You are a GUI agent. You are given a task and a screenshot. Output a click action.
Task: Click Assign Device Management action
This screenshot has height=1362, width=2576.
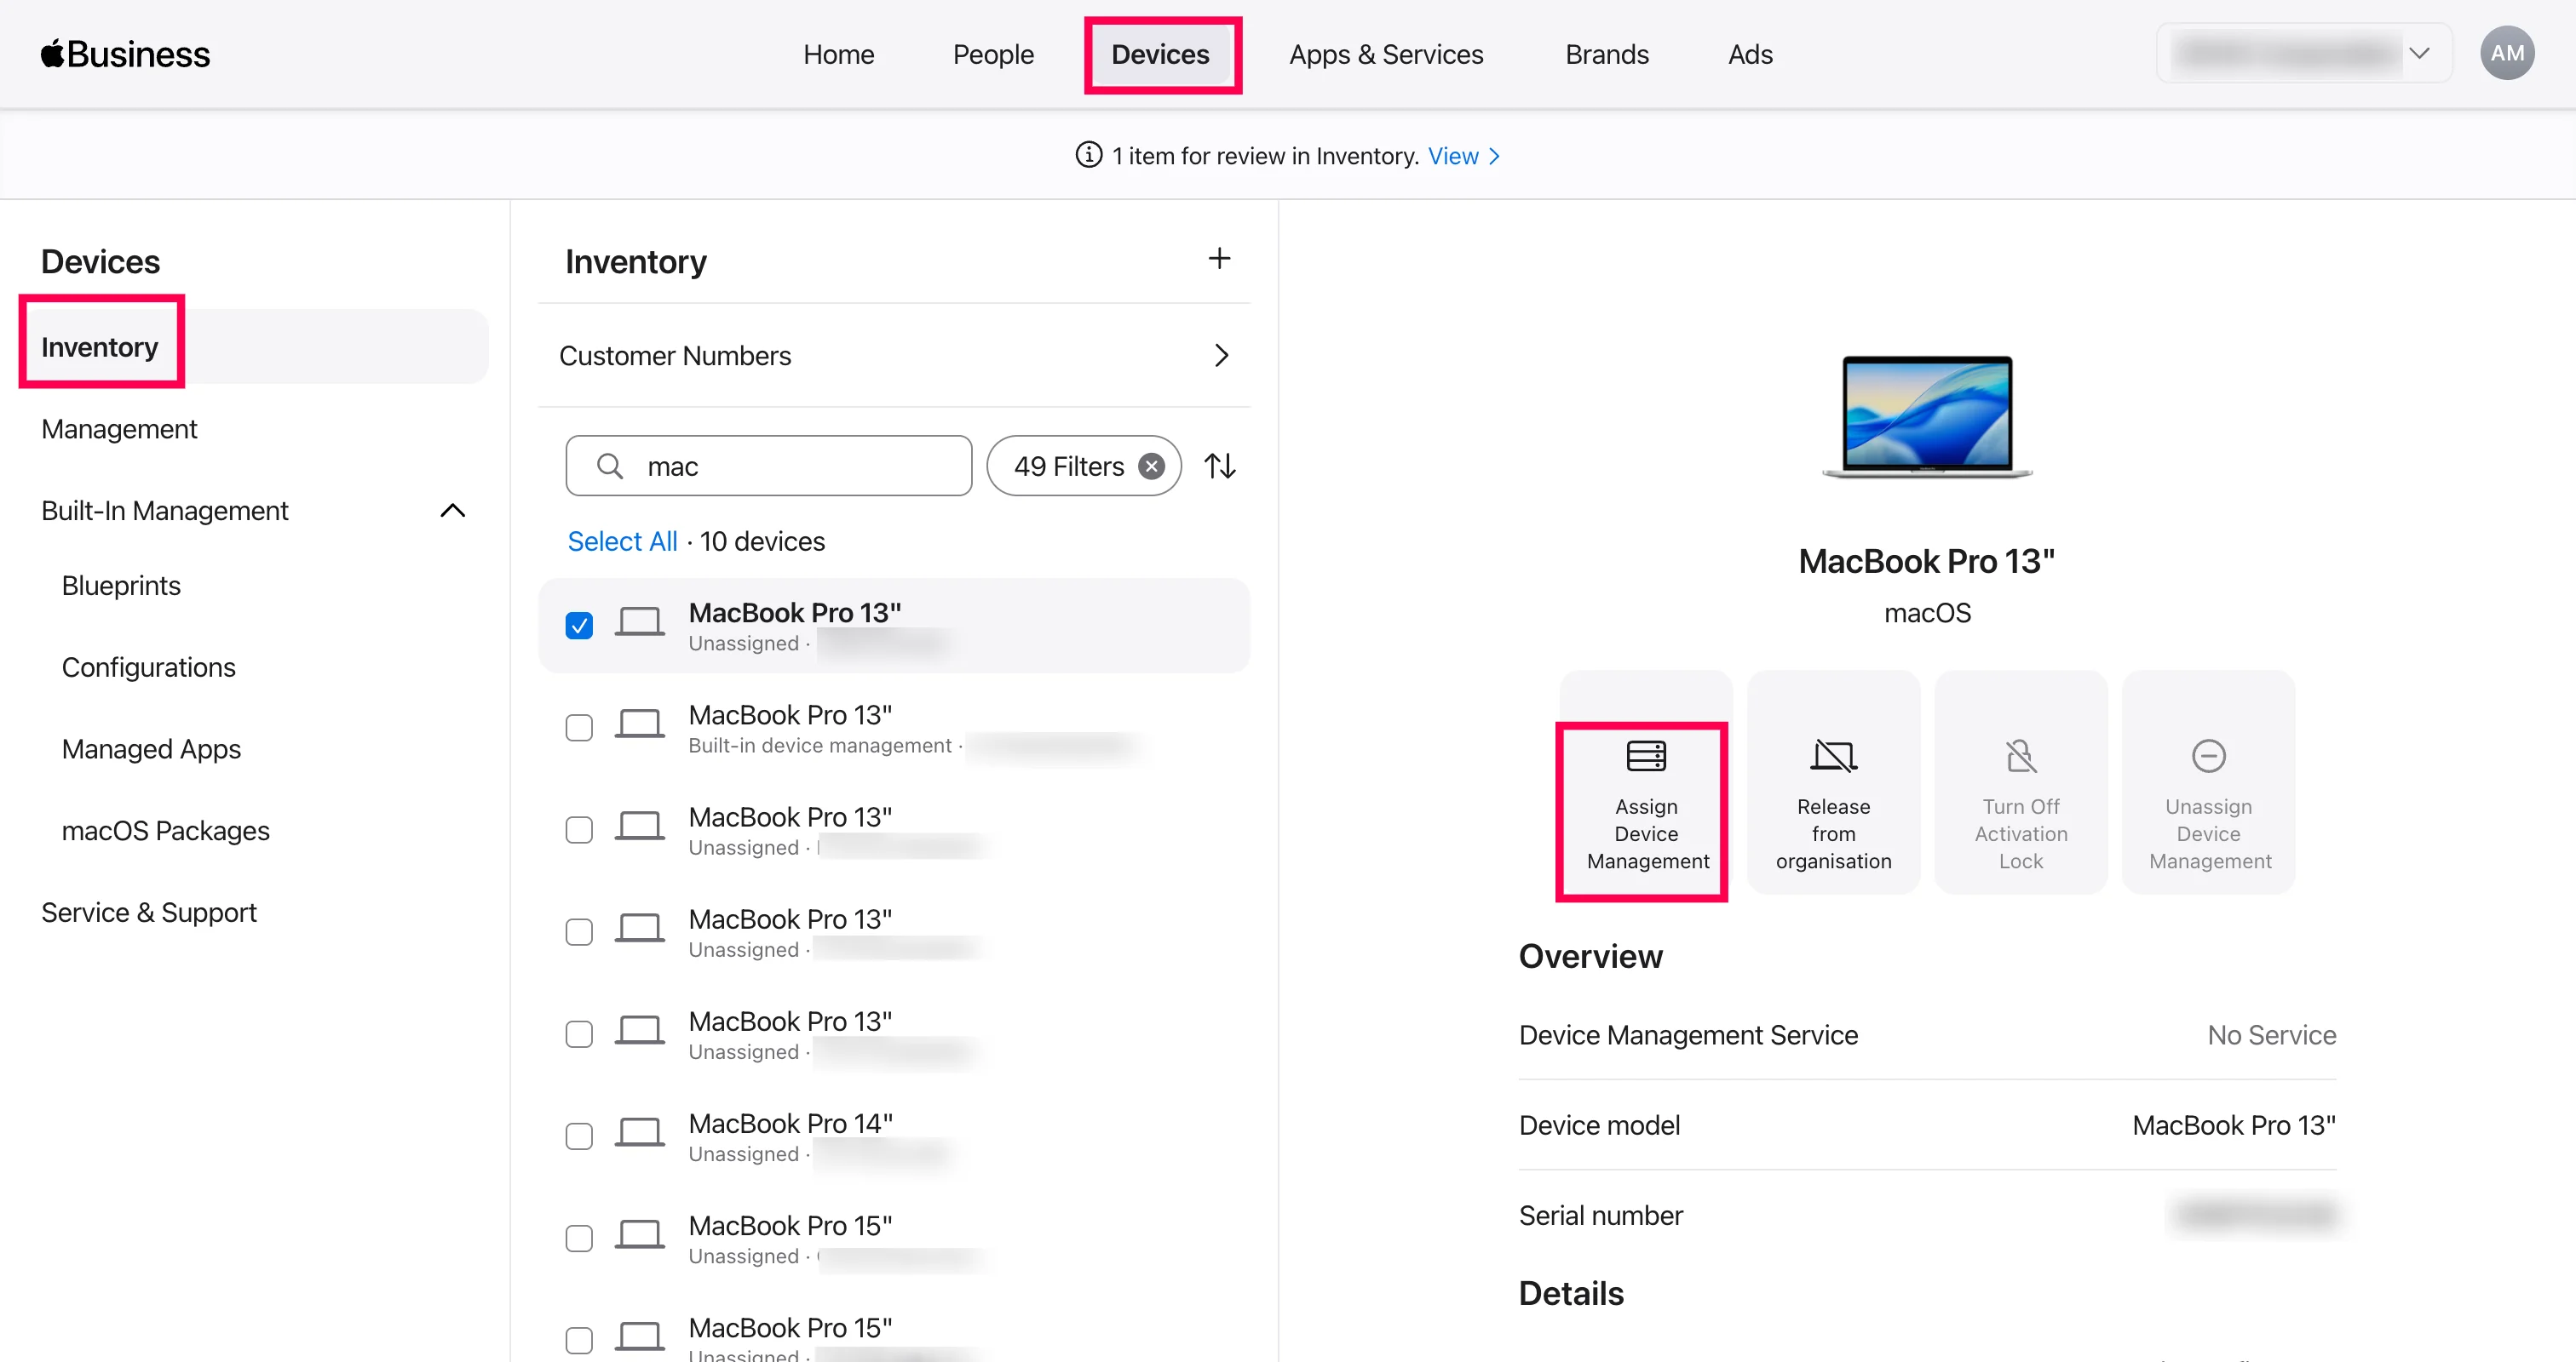1646,782
